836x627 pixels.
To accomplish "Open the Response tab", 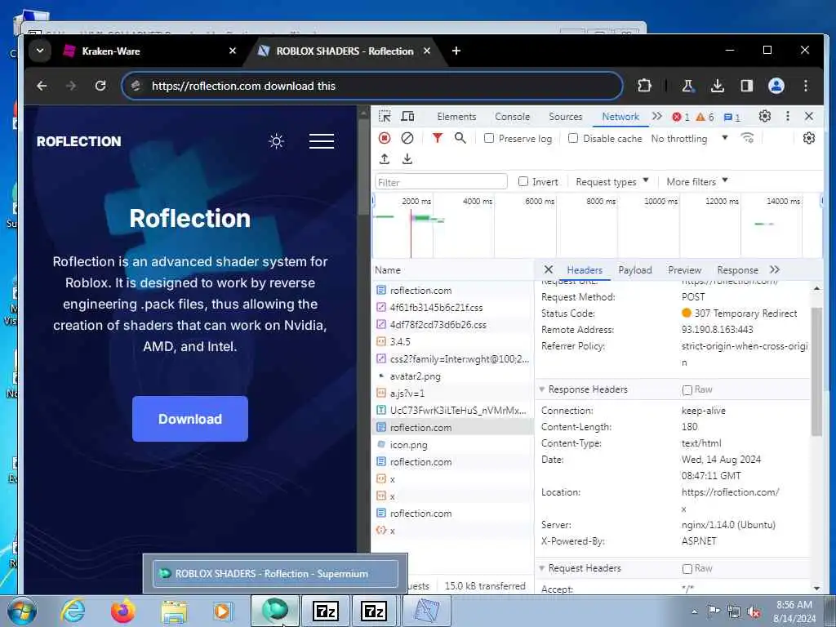I will tap(737, 269).
